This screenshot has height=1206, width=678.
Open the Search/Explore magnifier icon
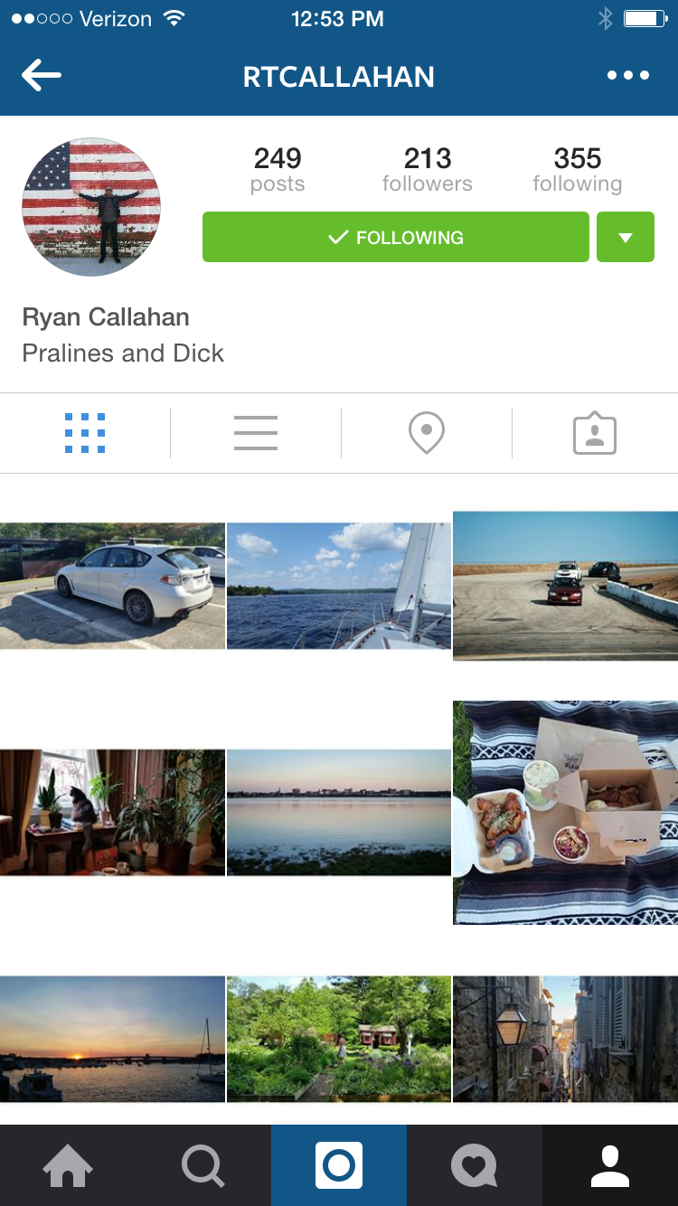pyautogui.click(x=203, y=1166)
